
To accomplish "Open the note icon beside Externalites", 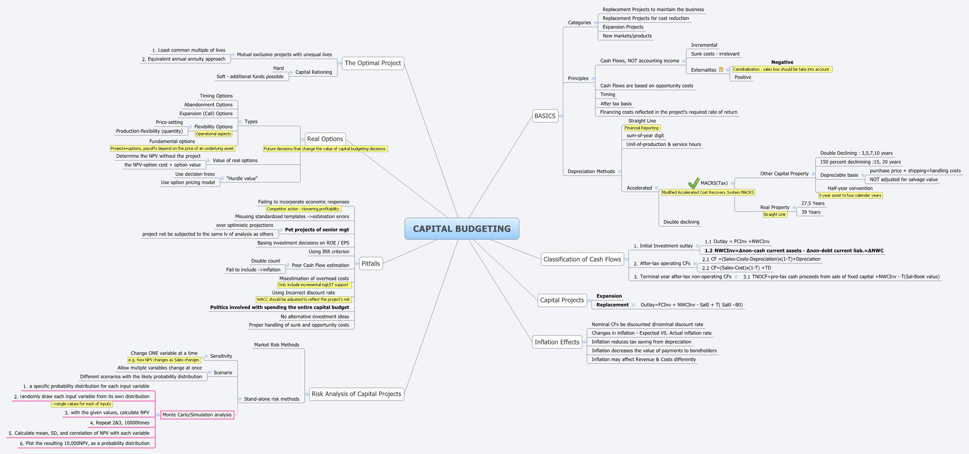I will coord(721,70).
